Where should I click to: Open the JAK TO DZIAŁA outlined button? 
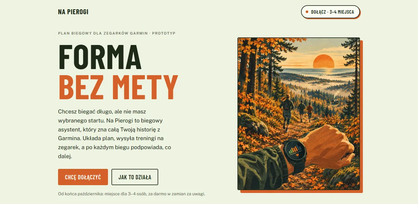pos(135,177)
